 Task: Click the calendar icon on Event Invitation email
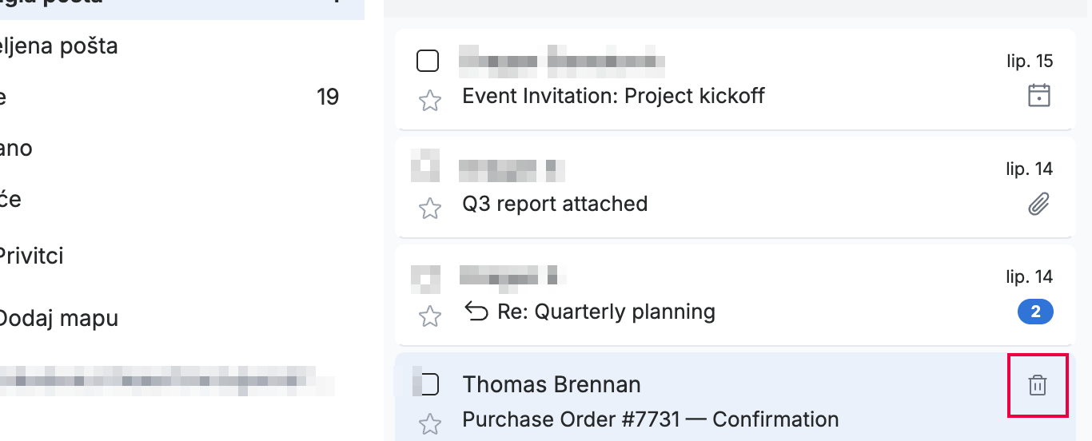[1038, 96]
